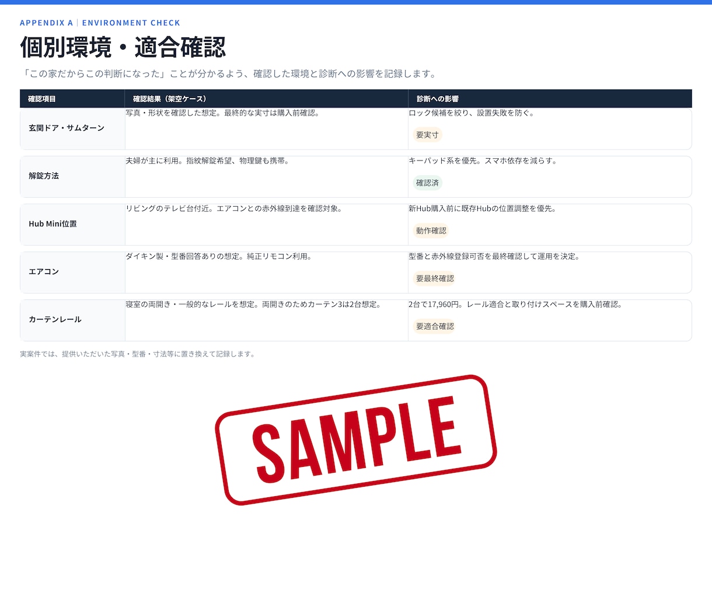Click the 個別環境・適合確認 page title
Screen dimensions: 712x593
(x=123, y=47)
